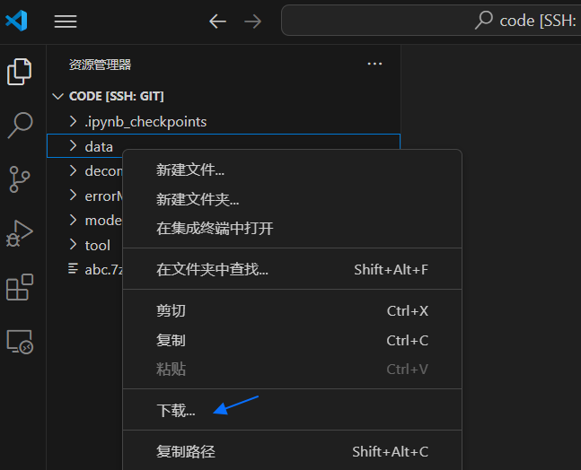Image resolution: width=581 pixels, height=470 pixels.
Task: Expand the tool folder
Action: pyautogui.click(x=97, y=245)
